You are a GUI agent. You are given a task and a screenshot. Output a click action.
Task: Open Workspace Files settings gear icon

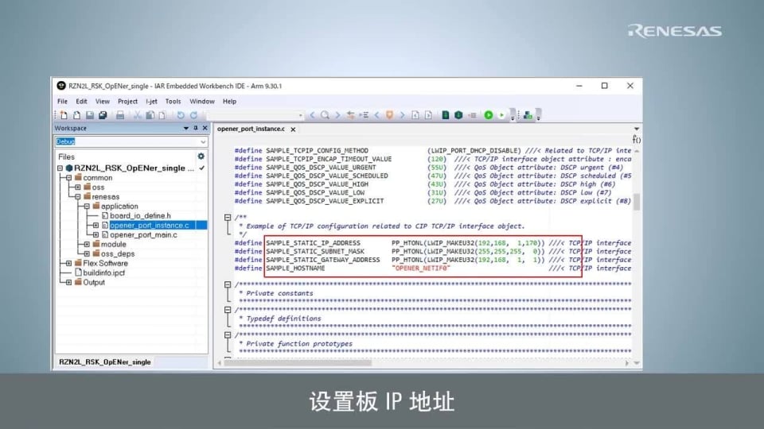click(201, 157)
